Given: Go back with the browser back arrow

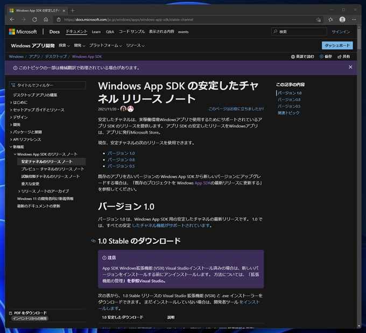Looking at the screenshot, I should (12, 19).
